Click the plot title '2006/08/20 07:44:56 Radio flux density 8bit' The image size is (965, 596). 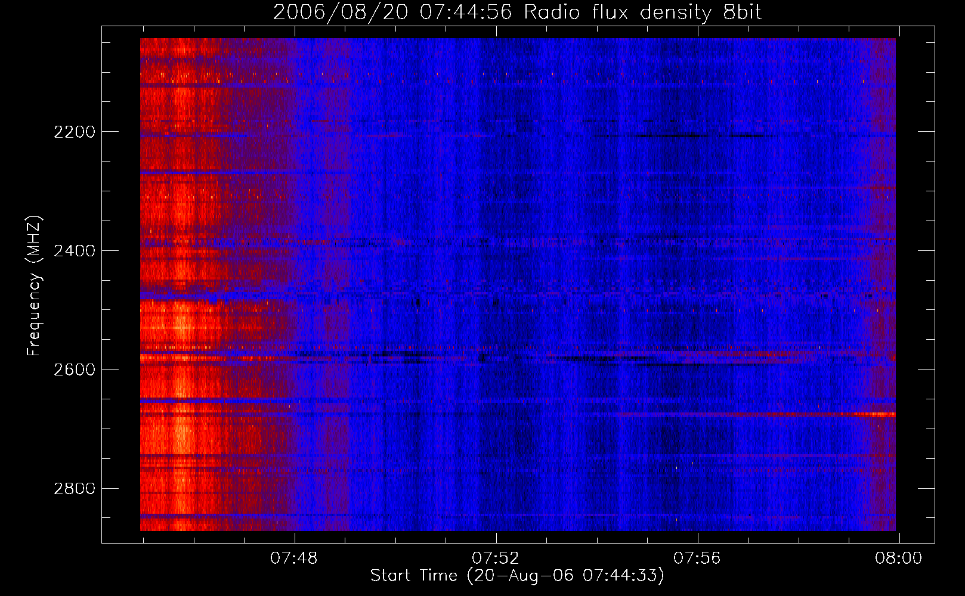click(x=517, y=13)
